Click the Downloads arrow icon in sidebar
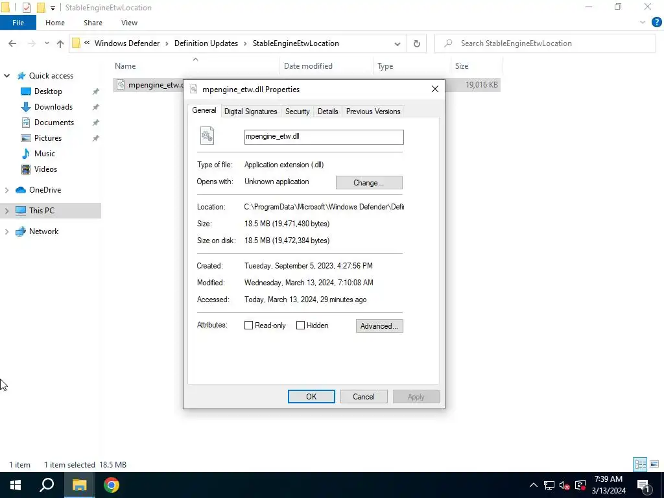Viewport: 664px width, 498px height. point(26,107)
